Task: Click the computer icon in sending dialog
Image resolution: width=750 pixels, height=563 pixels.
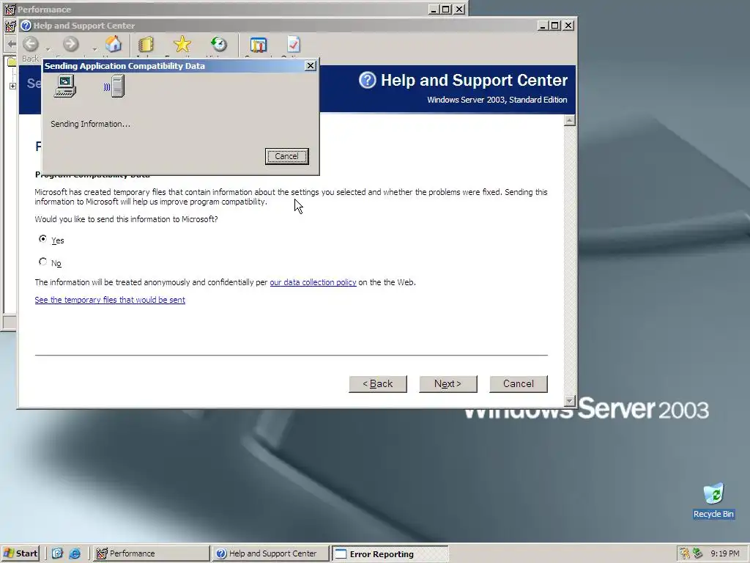Action: [x=65, y=87]
